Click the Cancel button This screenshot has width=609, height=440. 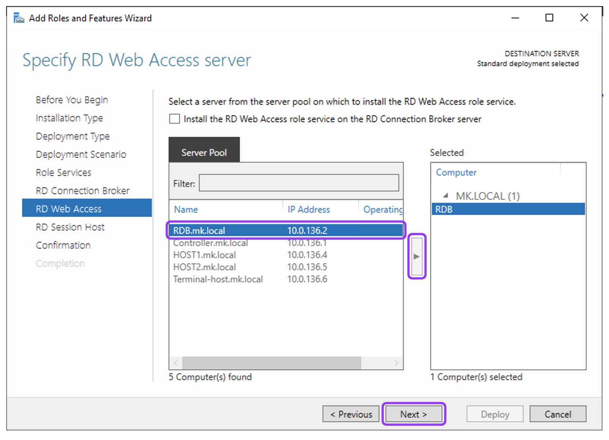pyautogui.click(x=558, y=414)
